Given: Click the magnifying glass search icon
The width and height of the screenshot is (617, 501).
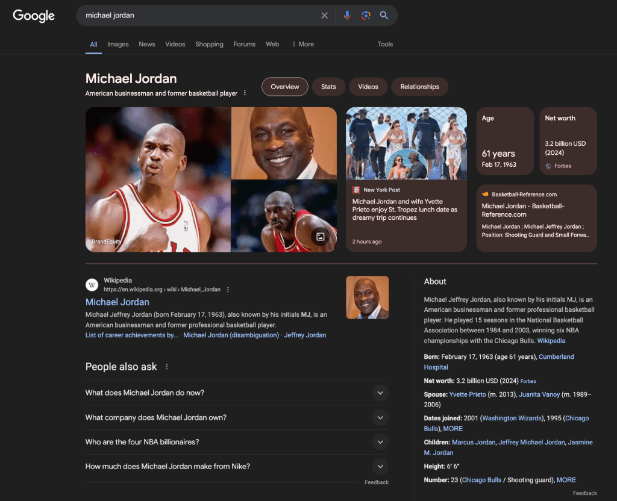Looking at the screenshot, I should coord(384,16).
